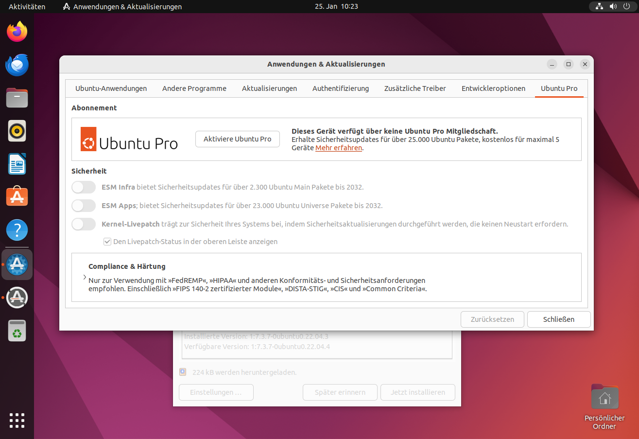Open the Help question mark icon
The width and height of the screenshot is (639, 439).
[17, 230]
